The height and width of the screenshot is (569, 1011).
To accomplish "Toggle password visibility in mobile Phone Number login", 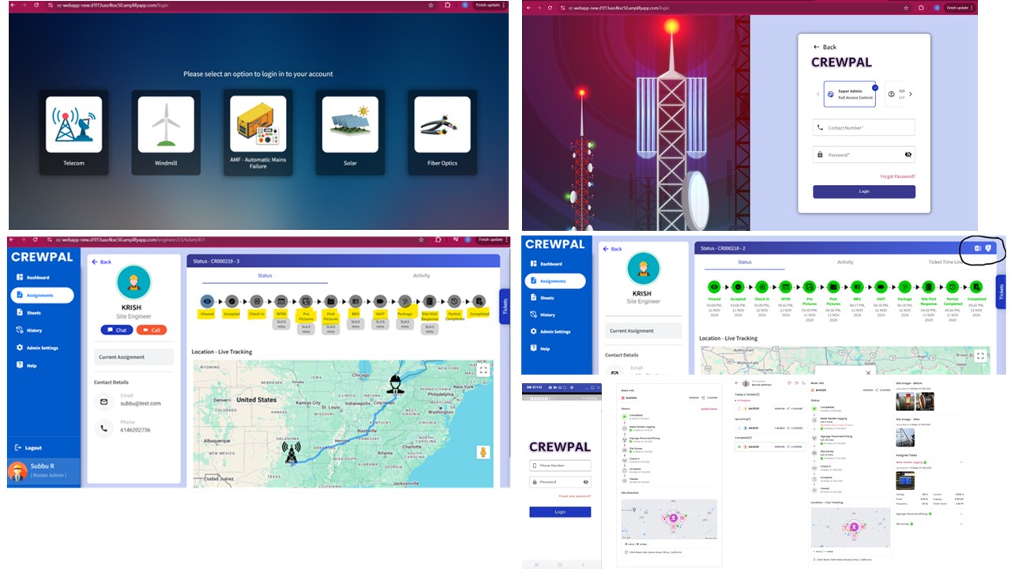I will tap(585, 481).
